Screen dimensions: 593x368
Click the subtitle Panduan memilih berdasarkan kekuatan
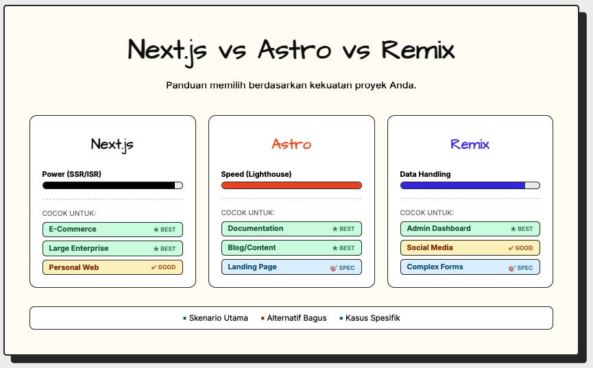(x=291, y=85)
